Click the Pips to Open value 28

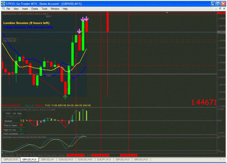pyautogui.click(x=21, y=125)
